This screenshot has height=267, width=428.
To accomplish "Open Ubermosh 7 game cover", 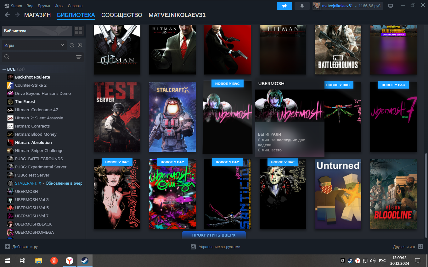I will point(393,117).
